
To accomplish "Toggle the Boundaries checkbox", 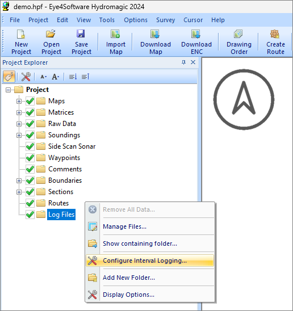I will tap(30, 180).
